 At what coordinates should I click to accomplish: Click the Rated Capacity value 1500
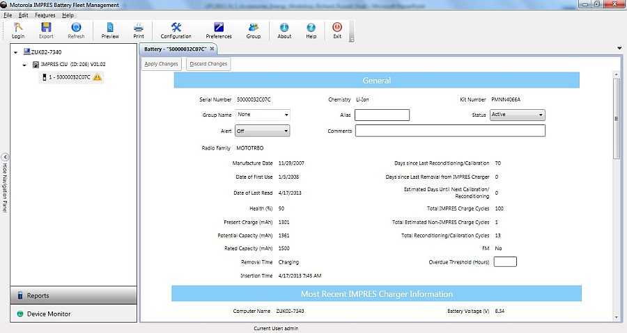[284, 248]
